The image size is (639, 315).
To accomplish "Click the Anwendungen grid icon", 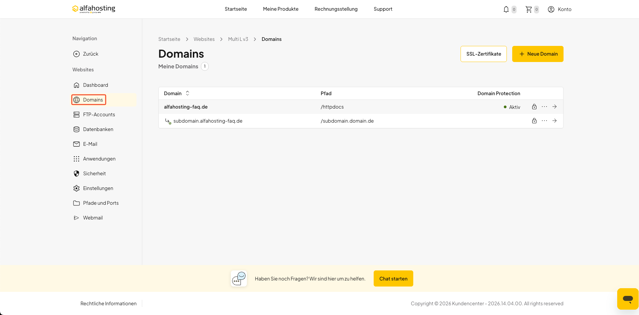I will (76, 159).
